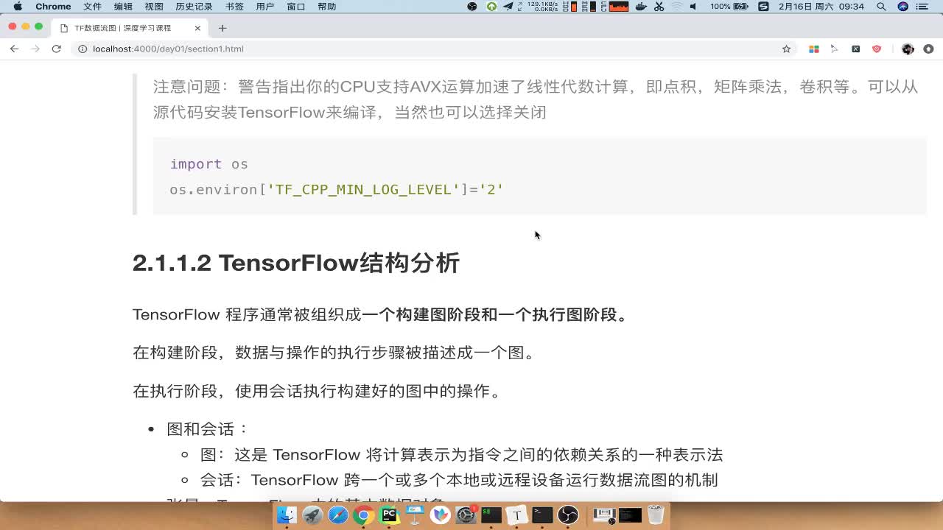
Task: Open the dark X extension in Chrome toolbar
Action: (855, 49)
